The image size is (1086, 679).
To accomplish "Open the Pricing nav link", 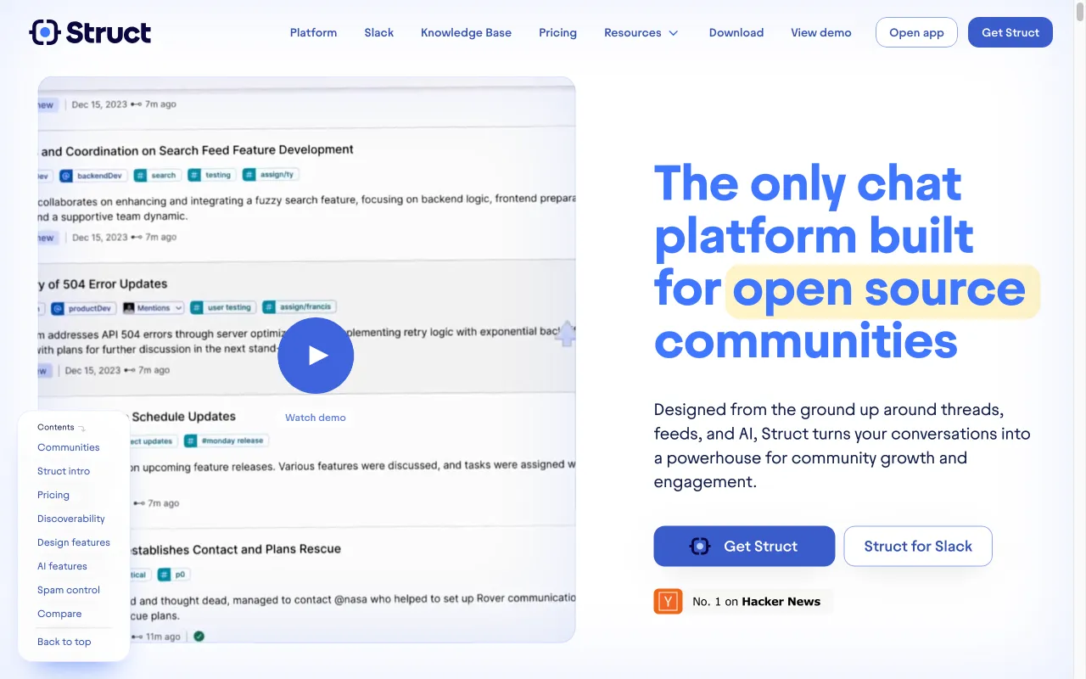I will (x=557, y=32).
